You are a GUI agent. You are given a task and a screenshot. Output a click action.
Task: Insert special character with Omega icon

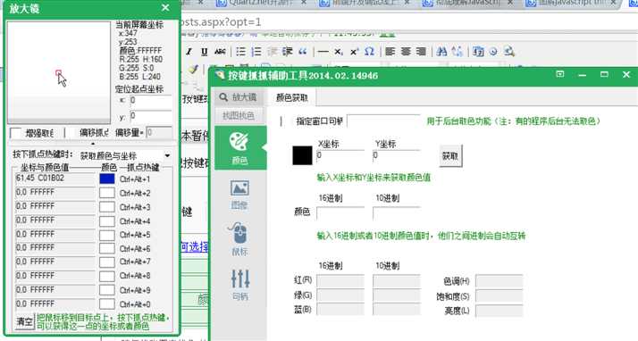pos(369,52)
